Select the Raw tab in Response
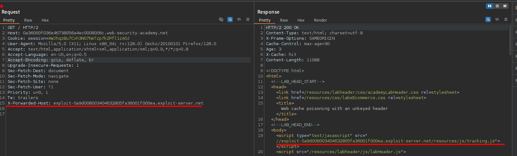This screenshot has width=517, height=156. click(x=284, y=20)
